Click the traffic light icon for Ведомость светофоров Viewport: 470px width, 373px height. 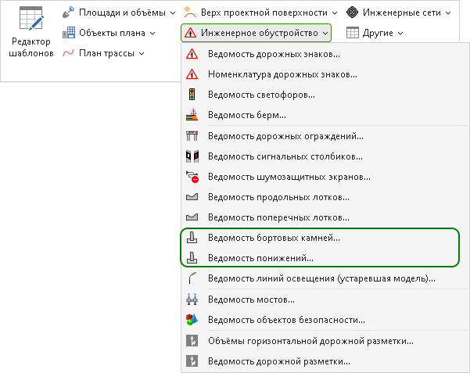pyautogui.click(x=192, y=95)
